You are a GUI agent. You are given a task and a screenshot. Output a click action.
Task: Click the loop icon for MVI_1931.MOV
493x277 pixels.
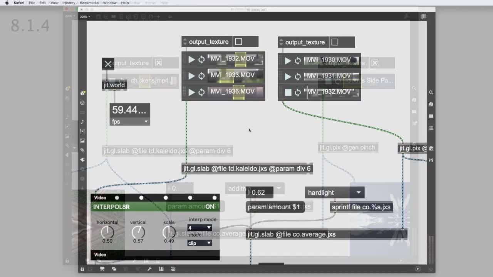(298, 77)
